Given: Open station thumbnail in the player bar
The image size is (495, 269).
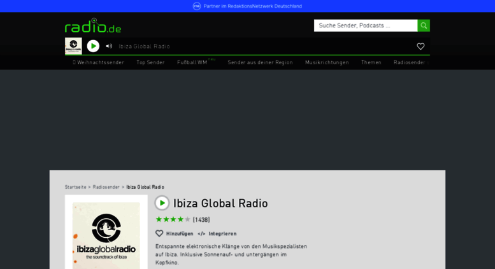Looking at the screenshot, I should tap(73, 46).
